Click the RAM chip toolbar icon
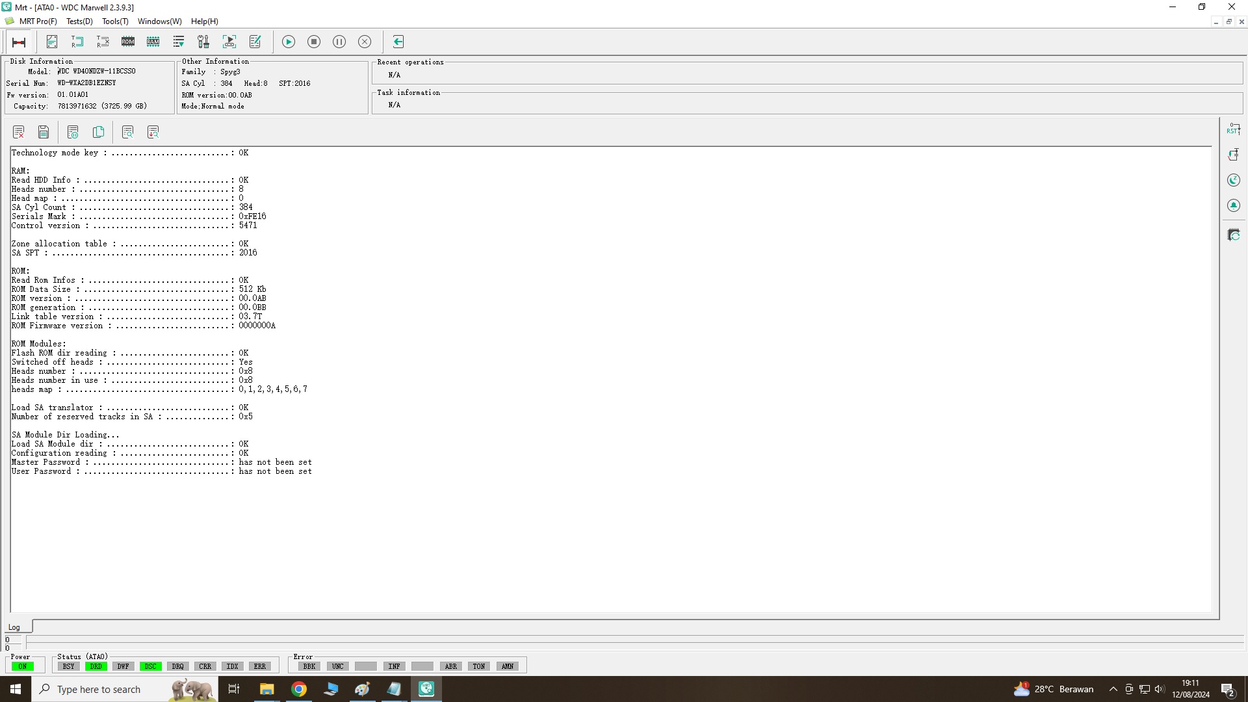 (153, 42)
